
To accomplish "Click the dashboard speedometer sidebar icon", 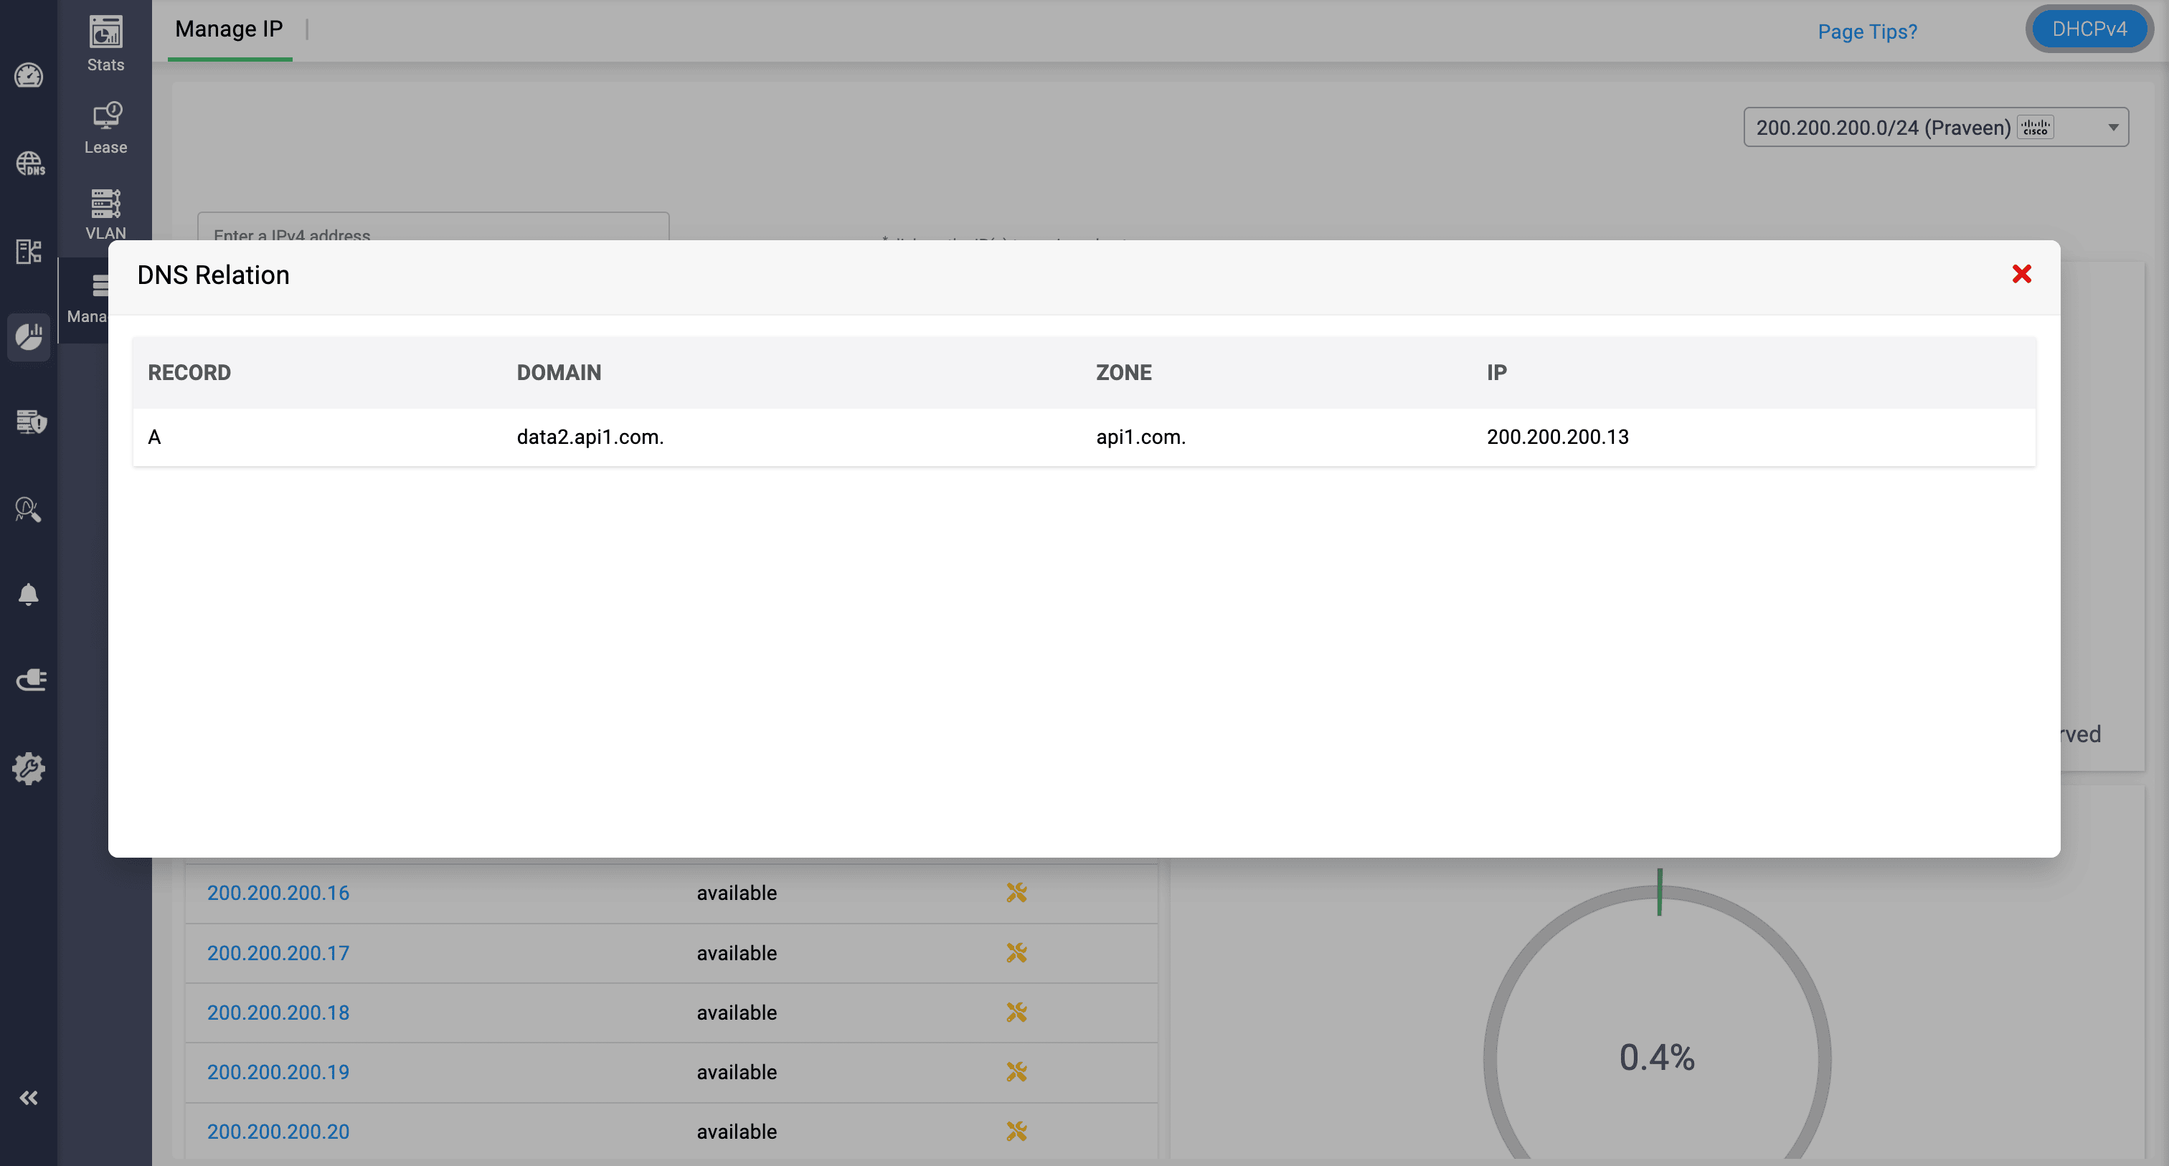I will point(29,76).
